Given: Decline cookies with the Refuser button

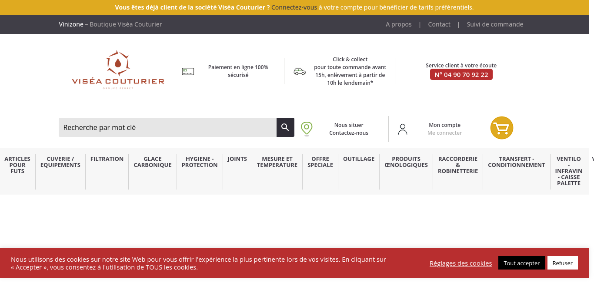Looking at the screenshot, I should [x=562, y=263].
